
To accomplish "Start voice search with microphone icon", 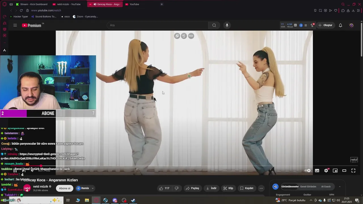I will click(x=227, y=25).
